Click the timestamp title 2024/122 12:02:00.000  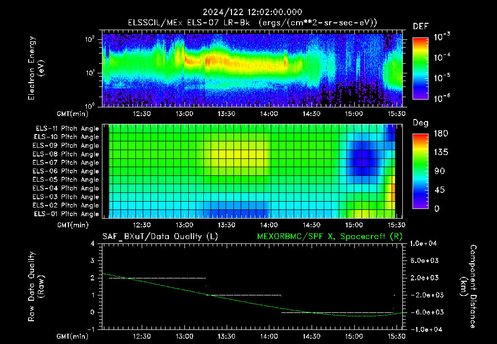tap(252, 12)
